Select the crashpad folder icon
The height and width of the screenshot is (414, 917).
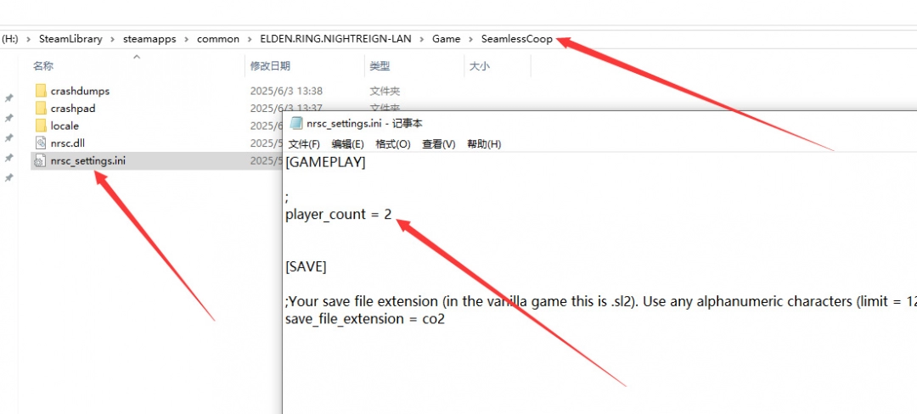pyautogui.click(x=41, y=109)
